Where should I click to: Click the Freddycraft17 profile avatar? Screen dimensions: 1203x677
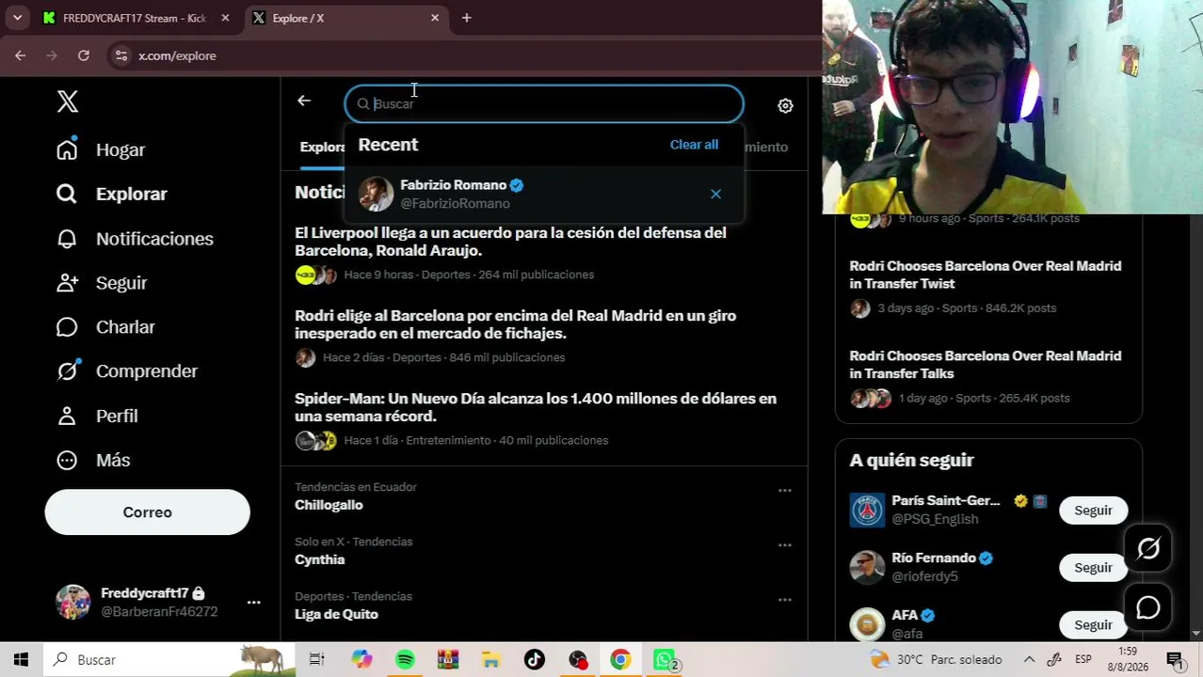coord(72,602)
